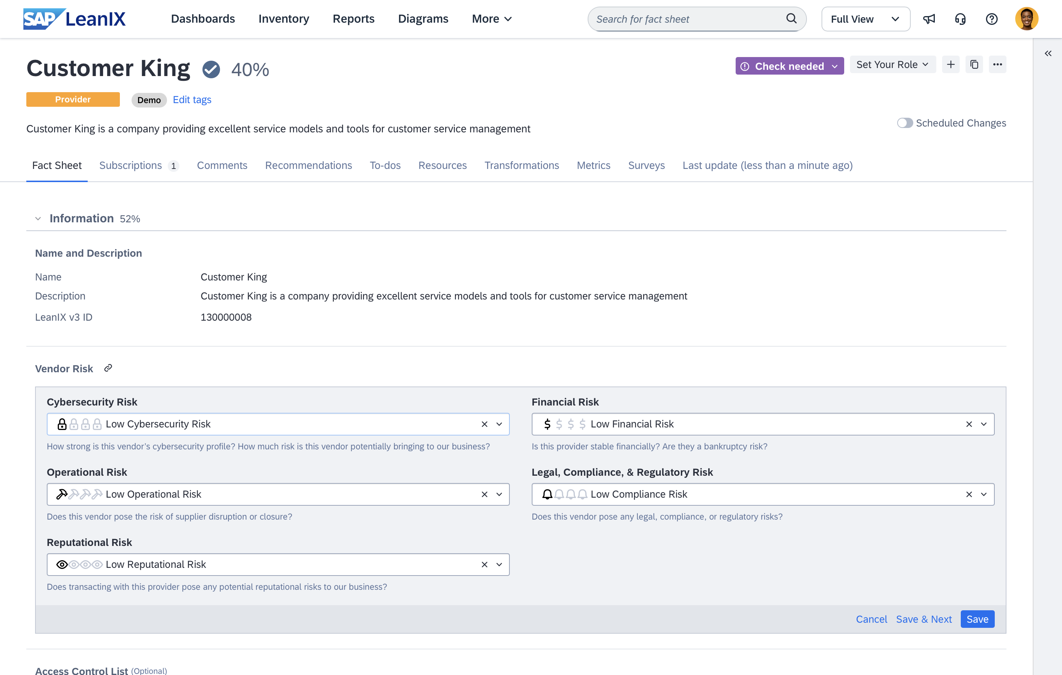Viewport: 1062px width, 675px height.
Task: Clear the Reputational Risk selection
Action: tap(484, 564)
